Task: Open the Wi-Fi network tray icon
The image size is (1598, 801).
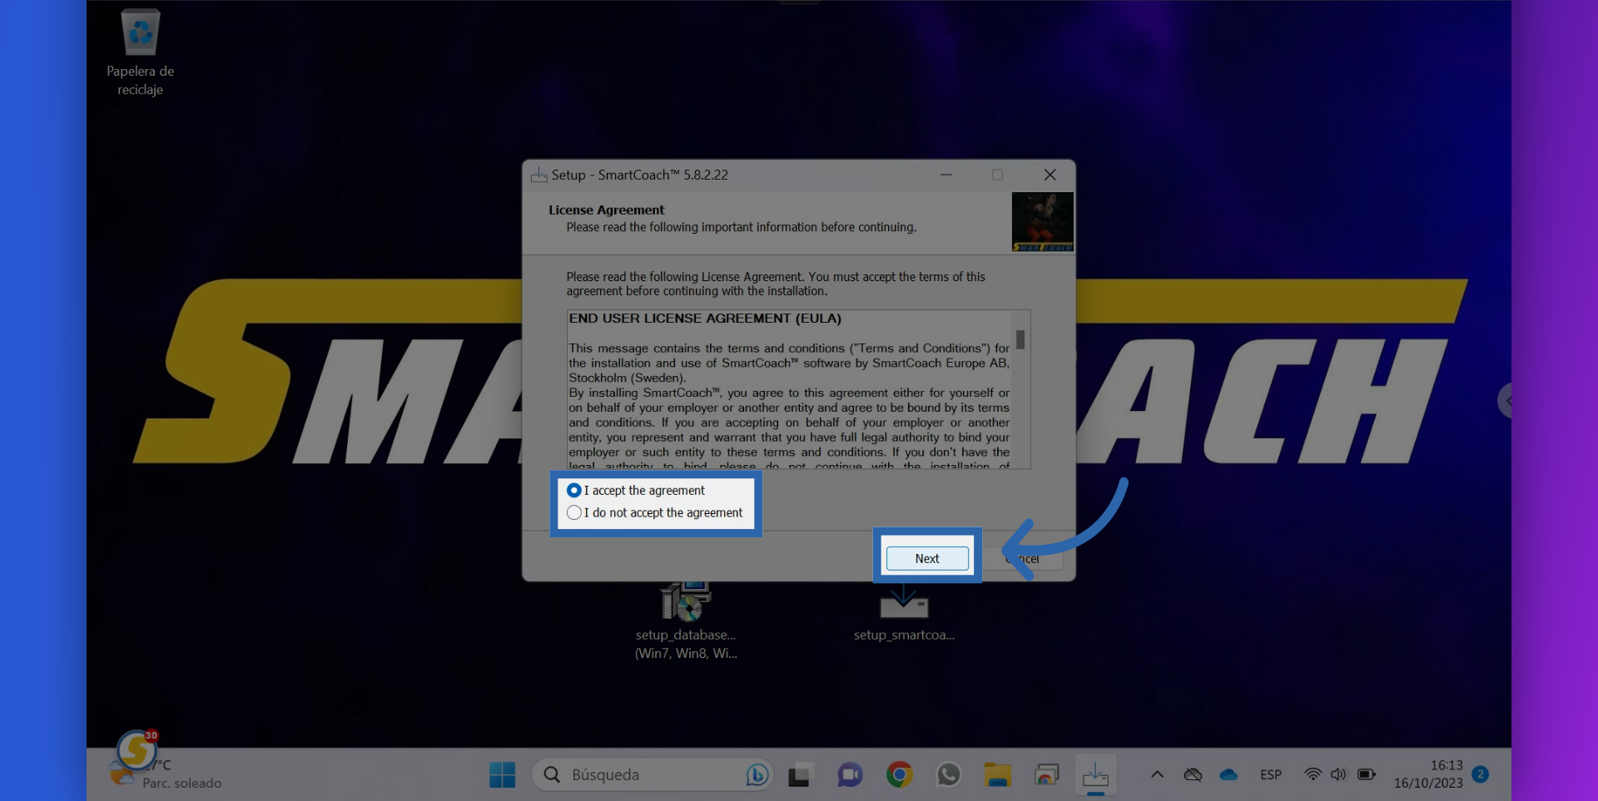Action: pos(1313,775)
